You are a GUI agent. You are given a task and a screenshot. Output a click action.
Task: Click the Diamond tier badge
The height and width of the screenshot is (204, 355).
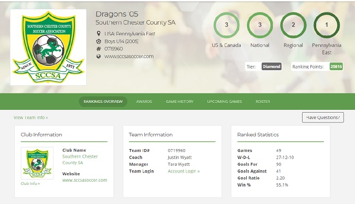point(271,66)
